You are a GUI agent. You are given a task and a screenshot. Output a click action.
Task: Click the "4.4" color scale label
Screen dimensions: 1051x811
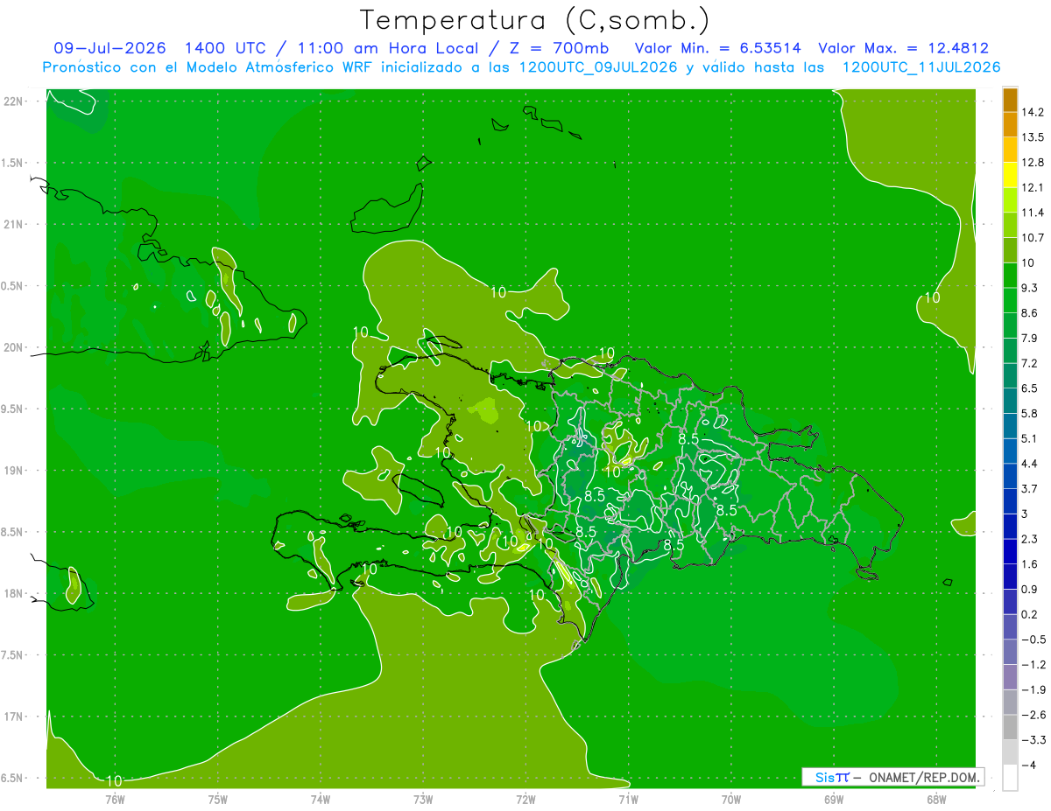[1029, 464]
